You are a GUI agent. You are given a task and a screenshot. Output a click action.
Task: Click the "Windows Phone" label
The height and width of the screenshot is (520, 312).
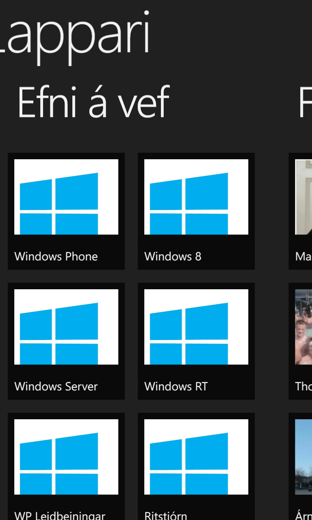coord(56,256)
